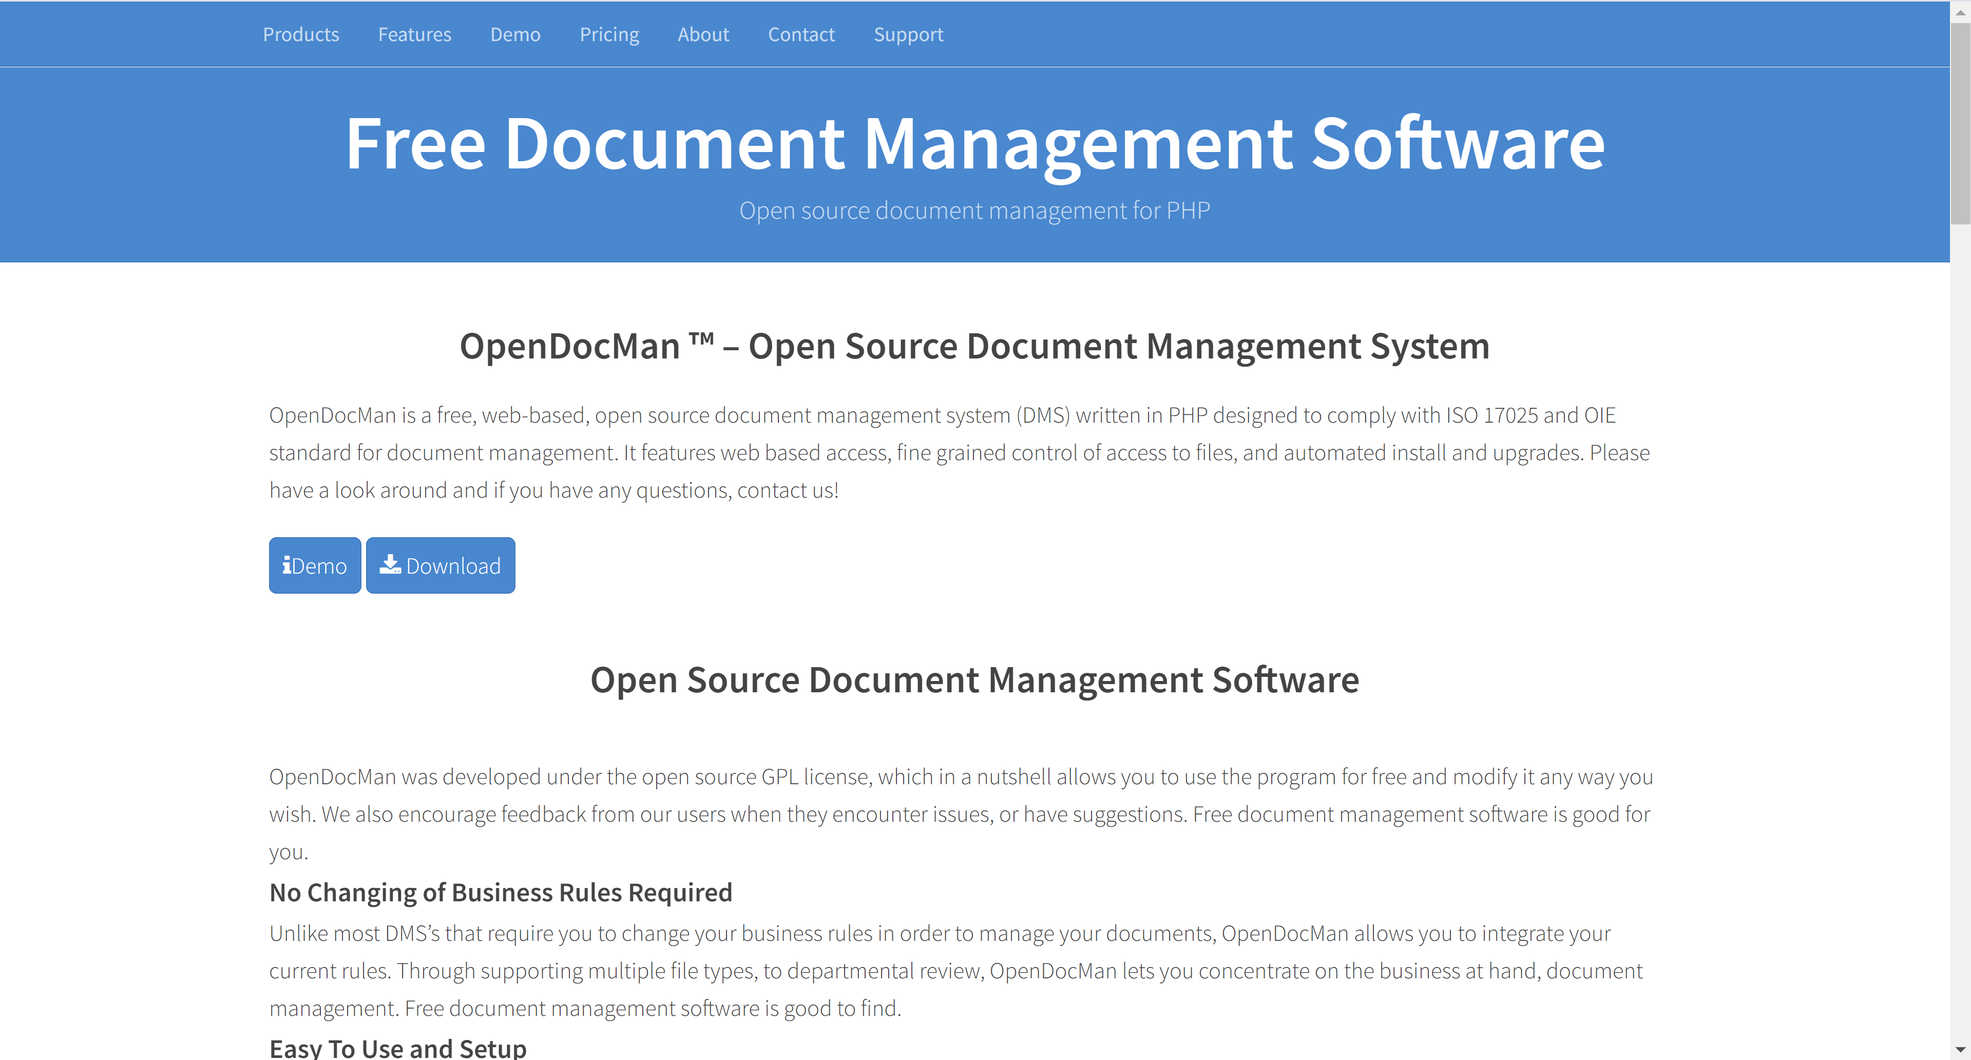Click the 'Easy To Use and Setup' heading
1971x1060 pixels.
coord(398,1048)
